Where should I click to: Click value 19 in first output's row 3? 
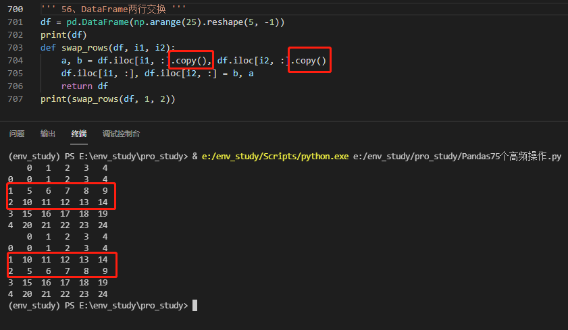coord(103,213)
